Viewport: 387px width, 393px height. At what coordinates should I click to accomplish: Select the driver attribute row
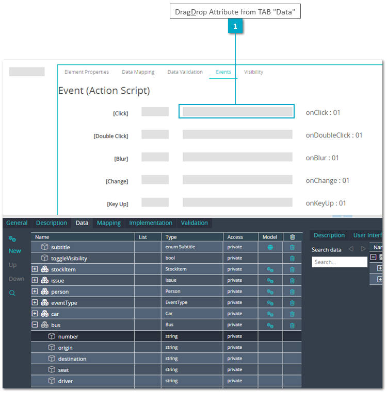[166, 381]
